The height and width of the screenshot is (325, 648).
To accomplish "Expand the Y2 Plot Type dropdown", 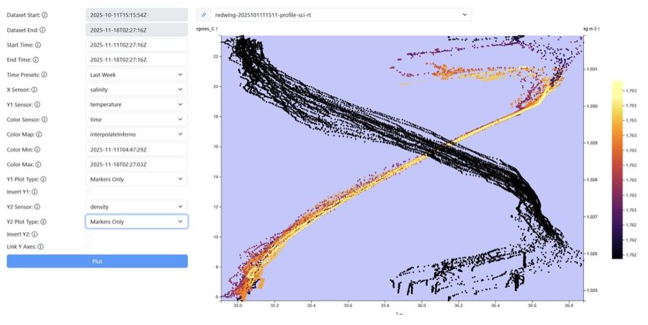I will tap(137, 222).
